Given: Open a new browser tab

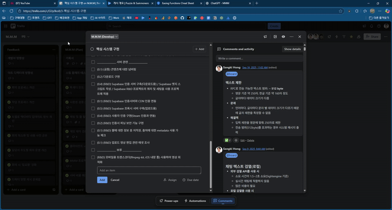Looking at the screenshot, I should (x=257, y=3).
